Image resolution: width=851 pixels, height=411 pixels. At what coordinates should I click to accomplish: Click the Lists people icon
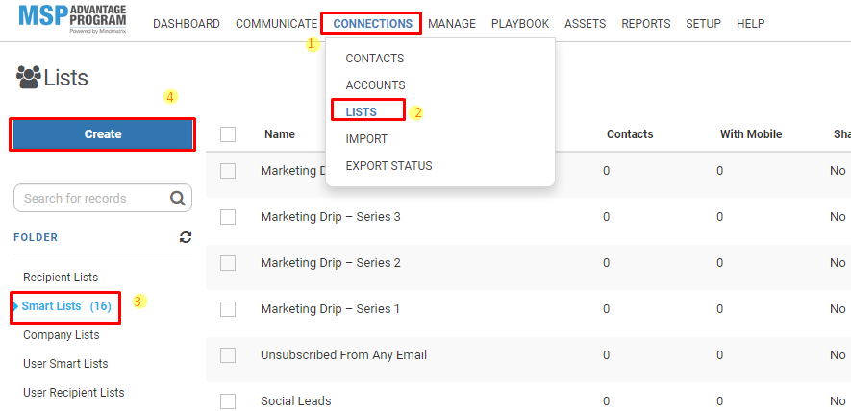(28, 78)
